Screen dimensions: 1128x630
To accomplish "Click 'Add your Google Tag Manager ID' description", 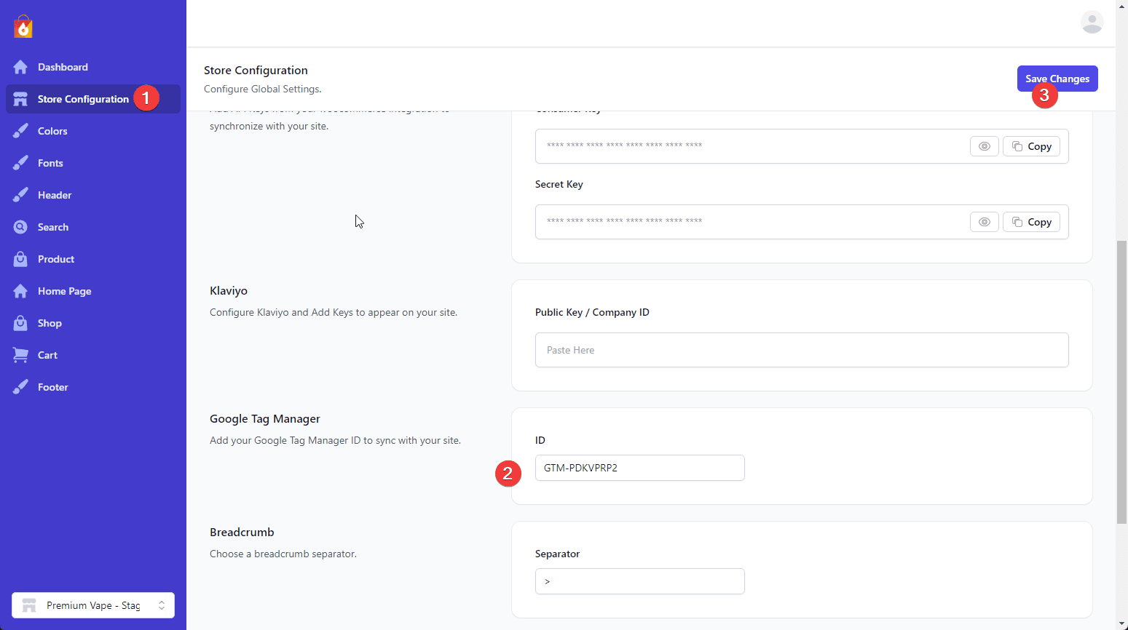I will (x=335, y=440).
